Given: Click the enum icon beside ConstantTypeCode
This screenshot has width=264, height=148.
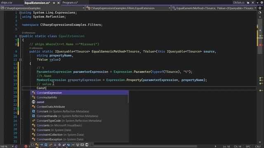Looking at the screenshot, I should tap(34, 120).
